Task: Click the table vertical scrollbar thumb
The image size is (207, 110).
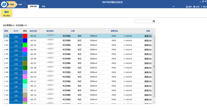Action: pyautogui.click(x=154, y=67)
